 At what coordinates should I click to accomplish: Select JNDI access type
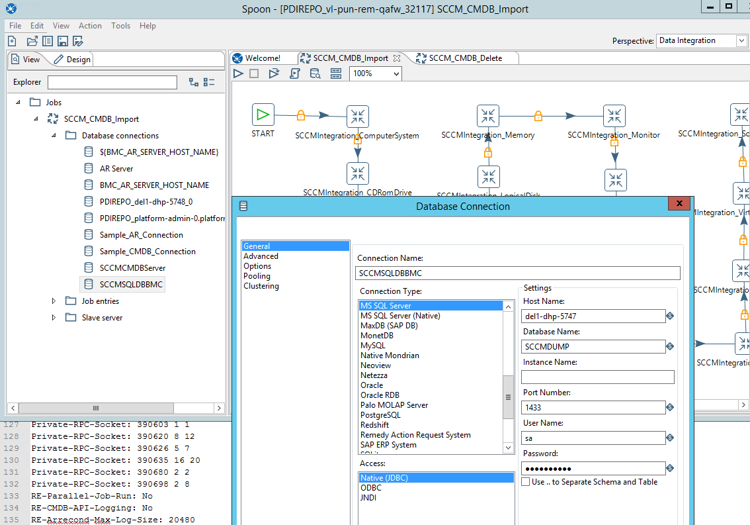(368, 498)
